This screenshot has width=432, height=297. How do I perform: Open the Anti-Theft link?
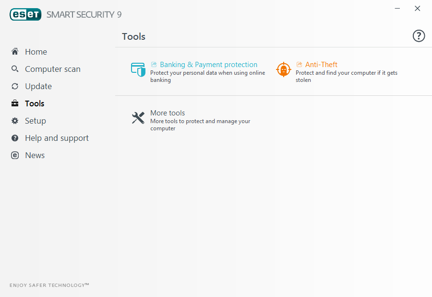coord(321,65)
